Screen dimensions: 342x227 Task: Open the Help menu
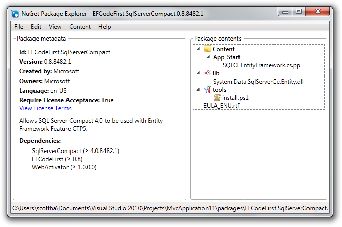pos(105,27)
